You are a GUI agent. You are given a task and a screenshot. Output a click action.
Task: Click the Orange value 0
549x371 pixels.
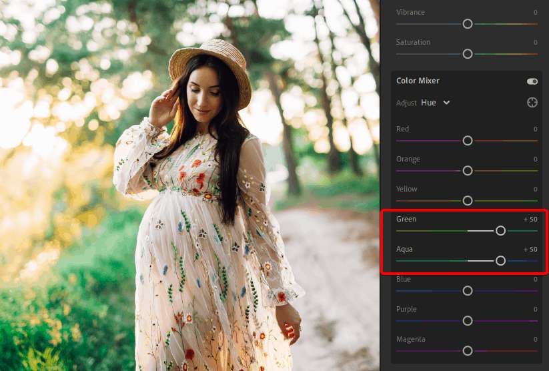click(x=536, y=159)
